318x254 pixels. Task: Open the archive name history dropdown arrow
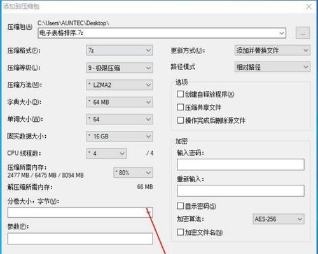[282, 33]
